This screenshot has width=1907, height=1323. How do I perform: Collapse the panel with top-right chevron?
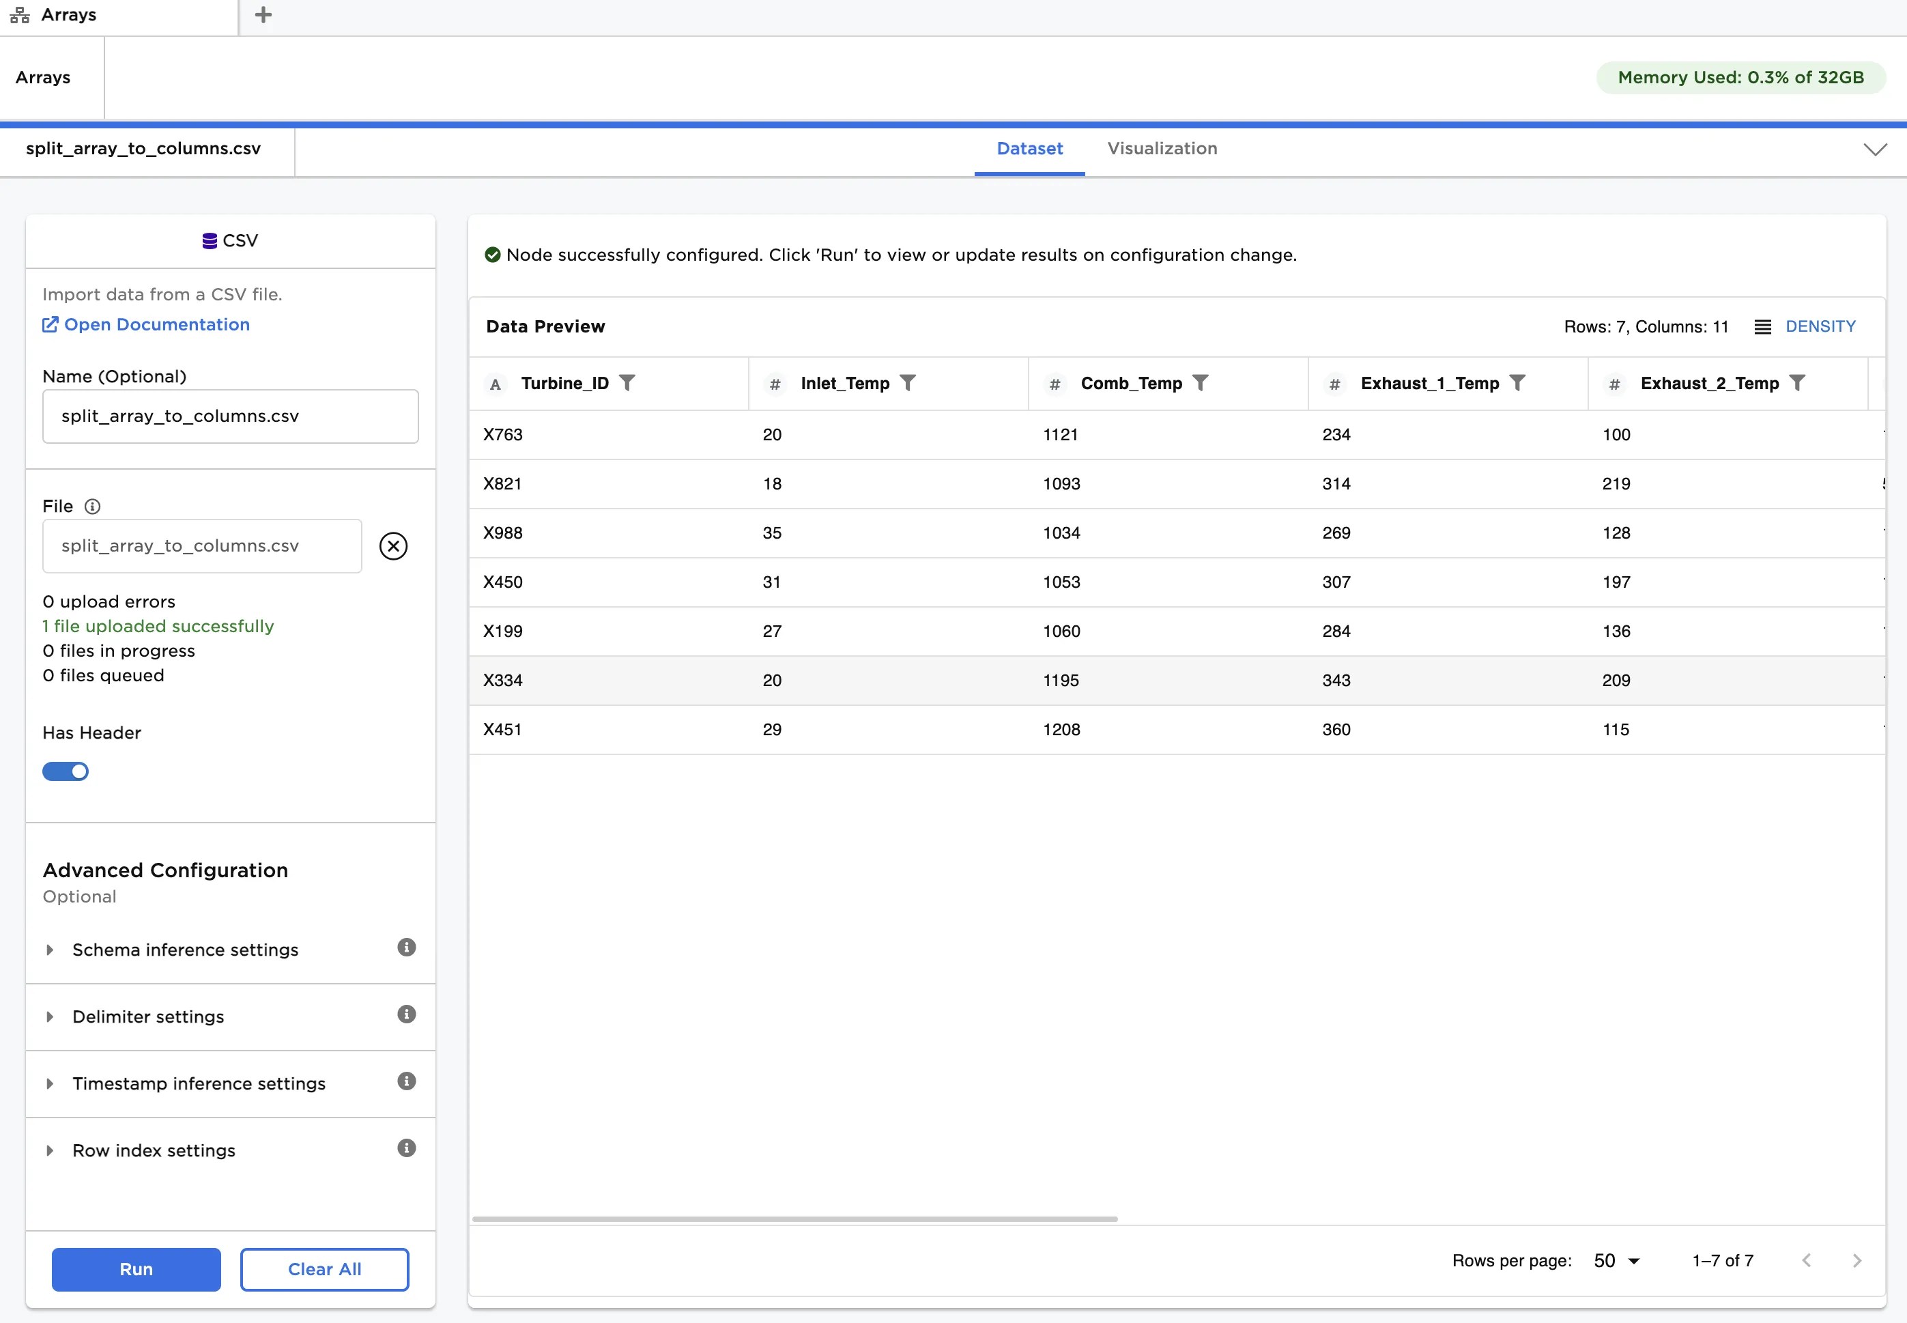click(x=1875, y=150)
